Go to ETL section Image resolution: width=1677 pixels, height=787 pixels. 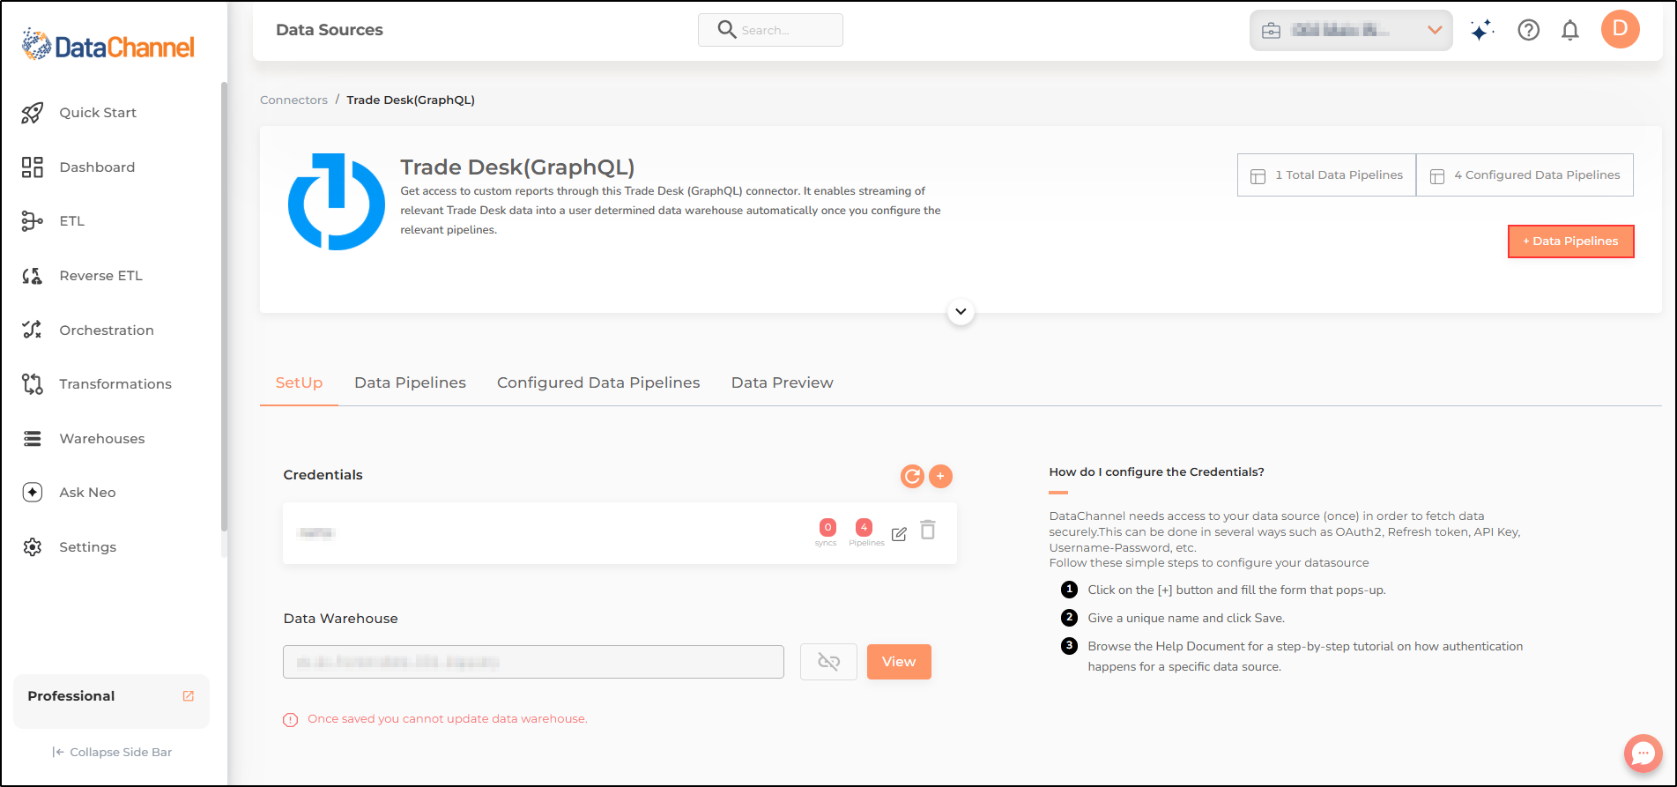[72, 221]
